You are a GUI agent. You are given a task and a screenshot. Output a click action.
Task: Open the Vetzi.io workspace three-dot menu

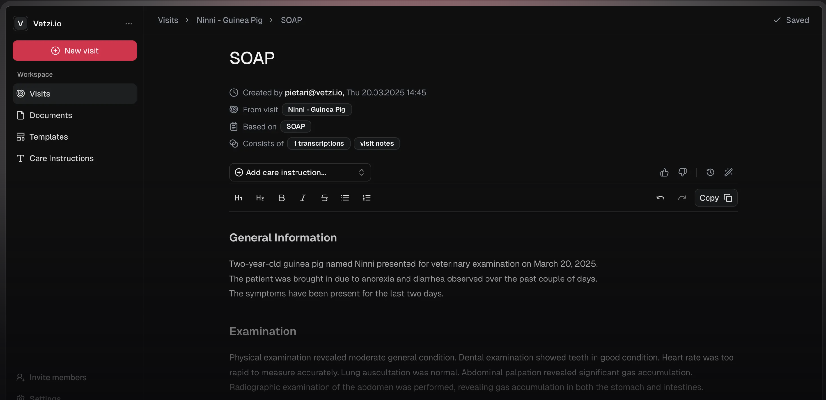(129, 23)
